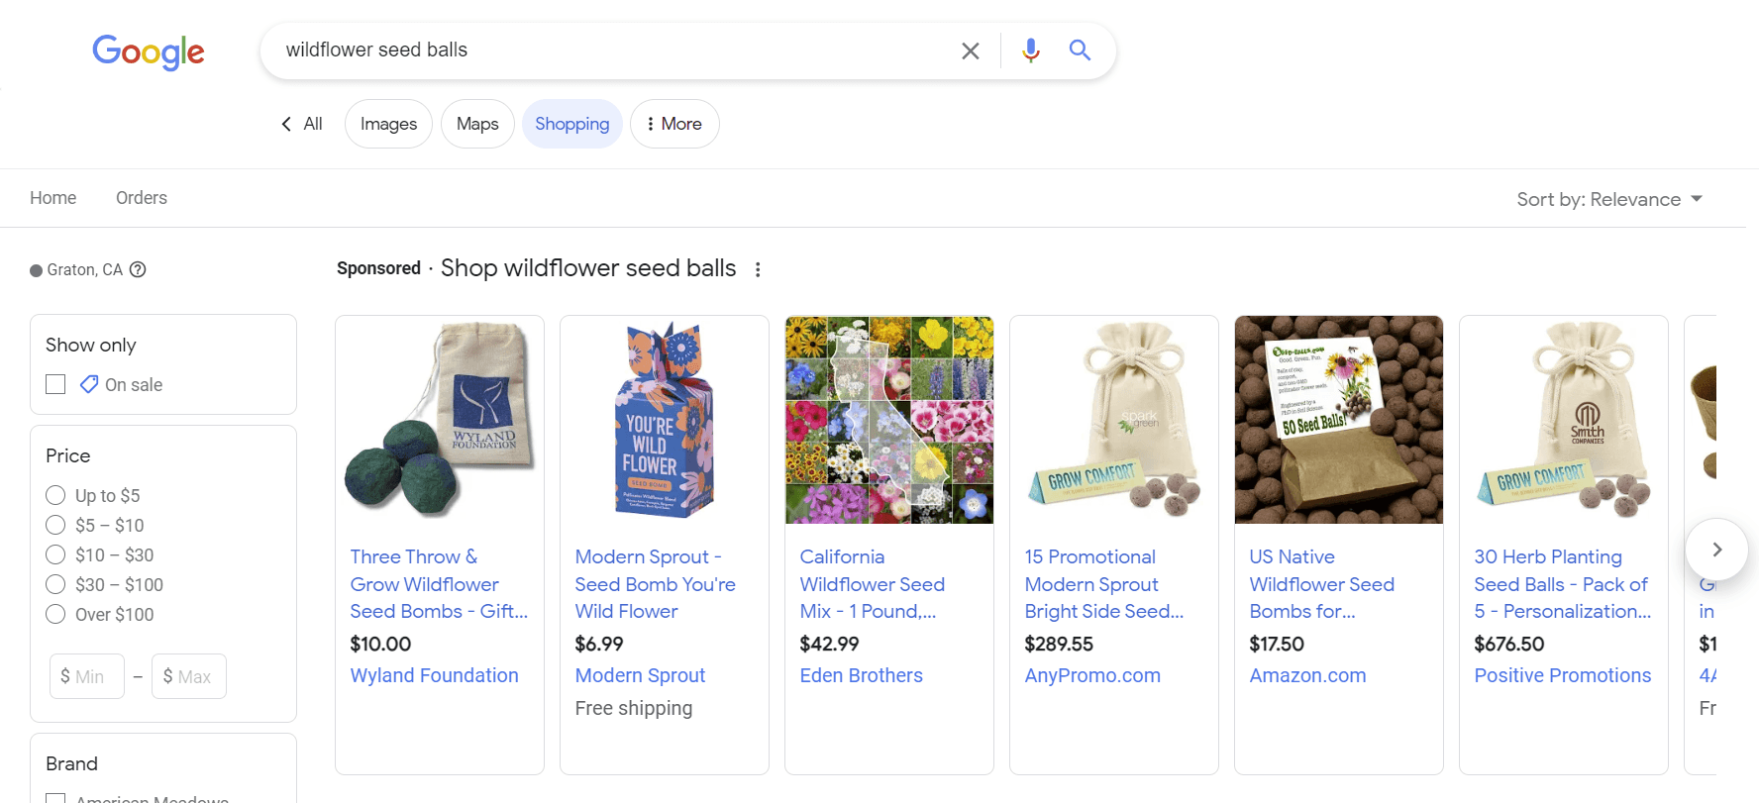
Task: Advance the product carousel with the right arrow
Action: 1716,550
